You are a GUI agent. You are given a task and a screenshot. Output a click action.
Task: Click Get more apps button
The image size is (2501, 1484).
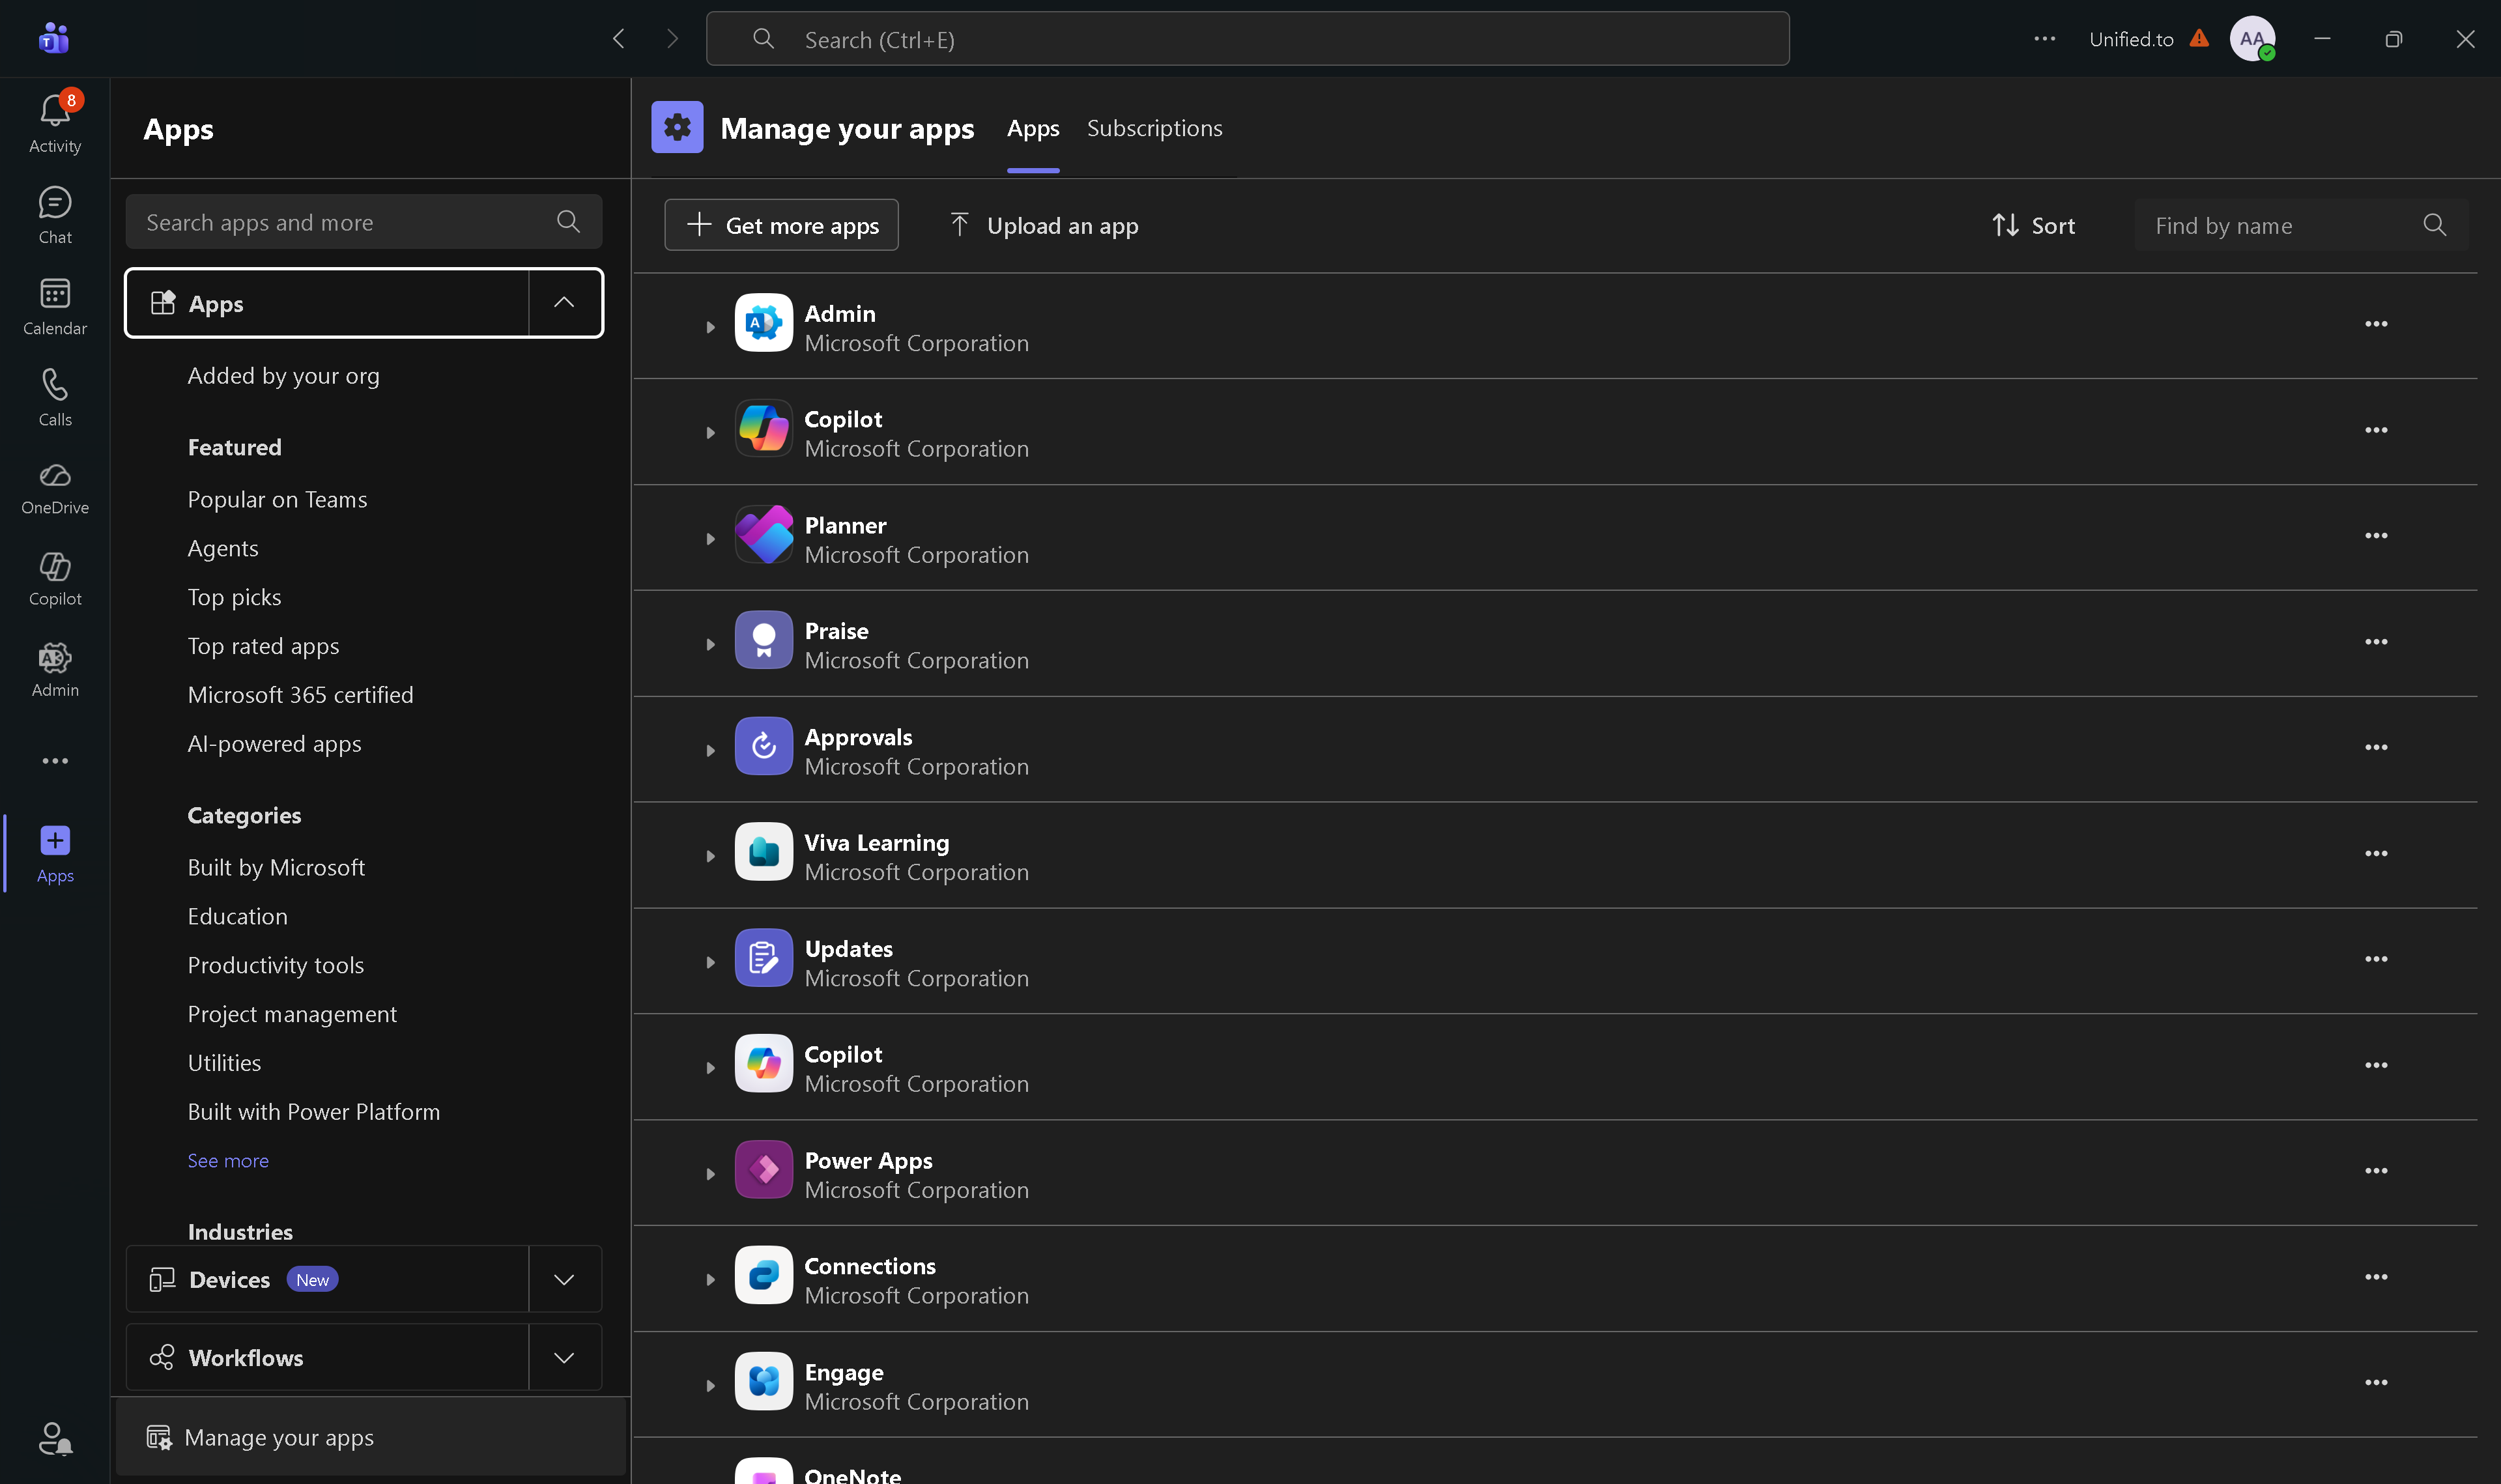[781, 226]
